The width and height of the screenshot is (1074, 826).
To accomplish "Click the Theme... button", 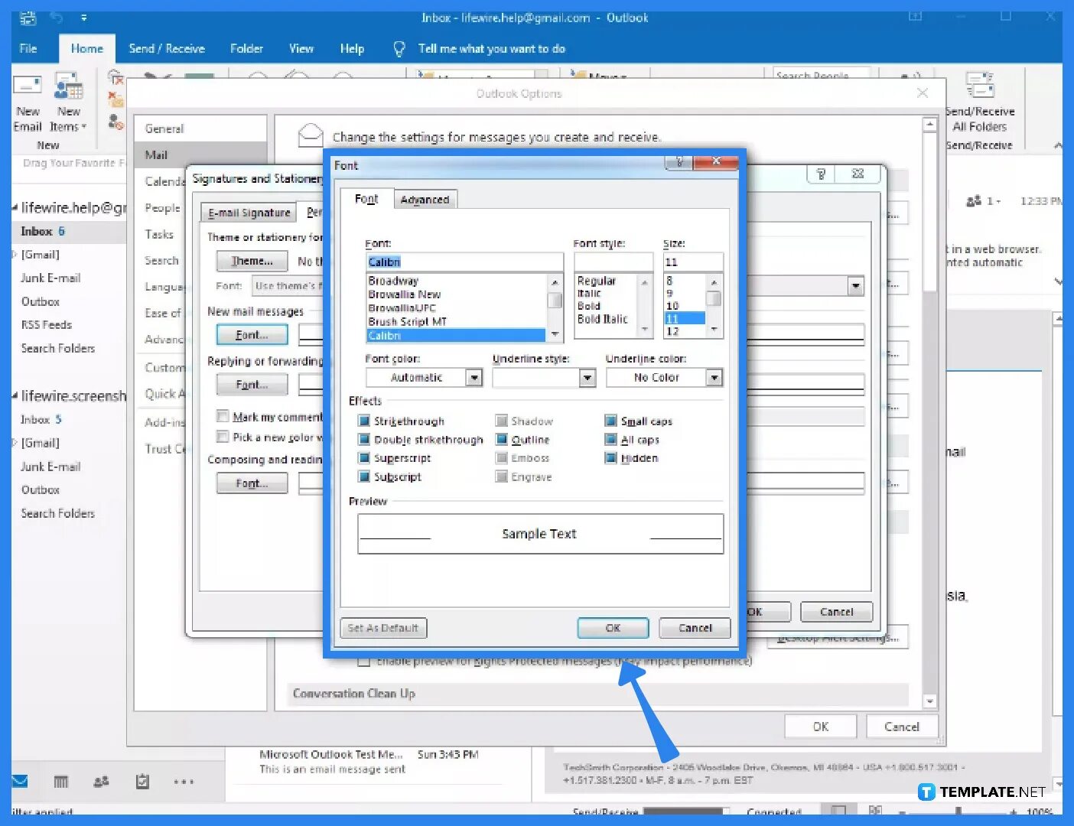I will tap(252, 262).
